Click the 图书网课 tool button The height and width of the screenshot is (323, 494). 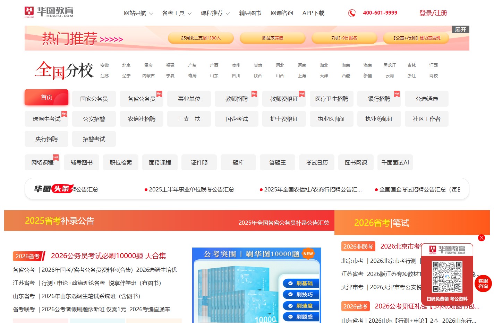coord(356,163)
